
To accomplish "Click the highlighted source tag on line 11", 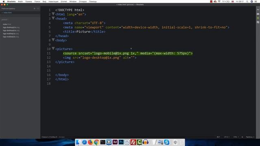I will pos(128,53).
